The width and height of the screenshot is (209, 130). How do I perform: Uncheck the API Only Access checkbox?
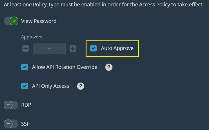(x=24, y=86)
